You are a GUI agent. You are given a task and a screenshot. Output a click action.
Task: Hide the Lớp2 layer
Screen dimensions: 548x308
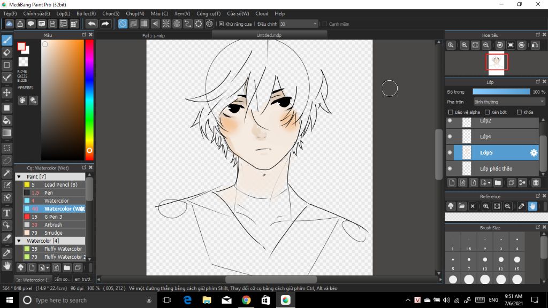click(x=450, y=120)
